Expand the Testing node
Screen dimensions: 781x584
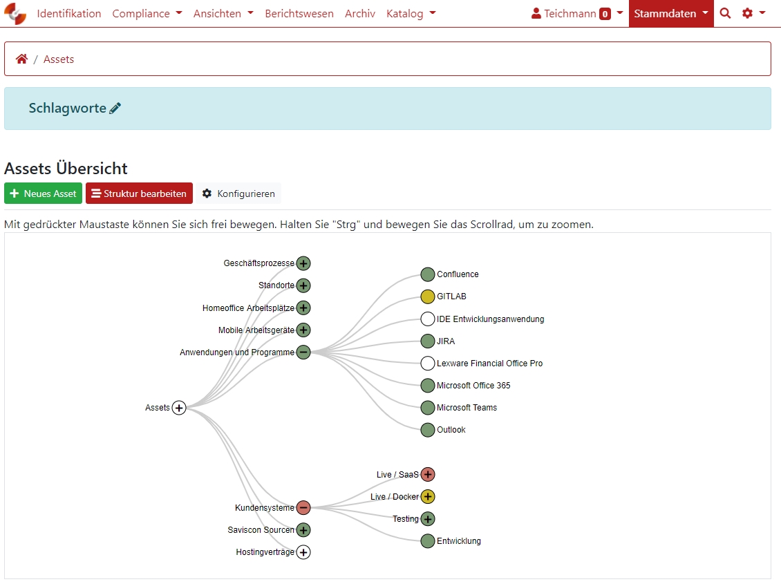428,519
